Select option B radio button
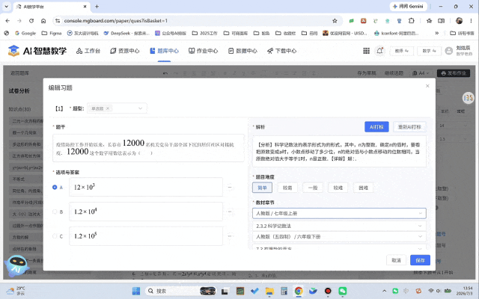The height and width of the screenshot is (299, 479). pos(55,212)
